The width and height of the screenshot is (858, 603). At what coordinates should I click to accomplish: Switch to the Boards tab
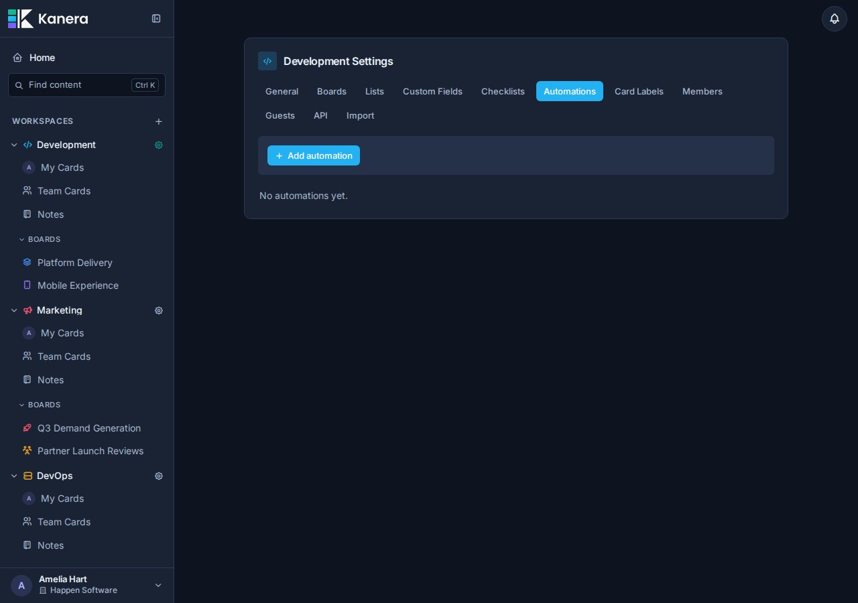tap(332, 91)
